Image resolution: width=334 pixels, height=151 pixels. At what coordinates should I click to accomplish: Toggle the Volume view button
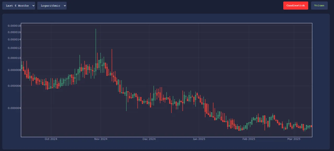click(319, 5)
